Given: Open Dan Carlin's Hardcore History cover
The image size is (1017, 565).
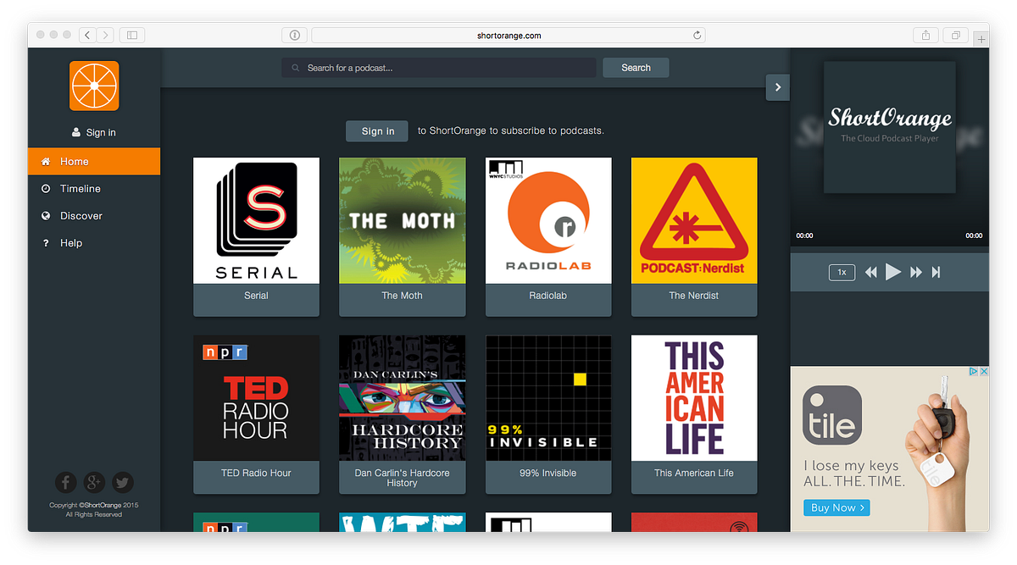Looking at the screenshot, I should point(402,398).
